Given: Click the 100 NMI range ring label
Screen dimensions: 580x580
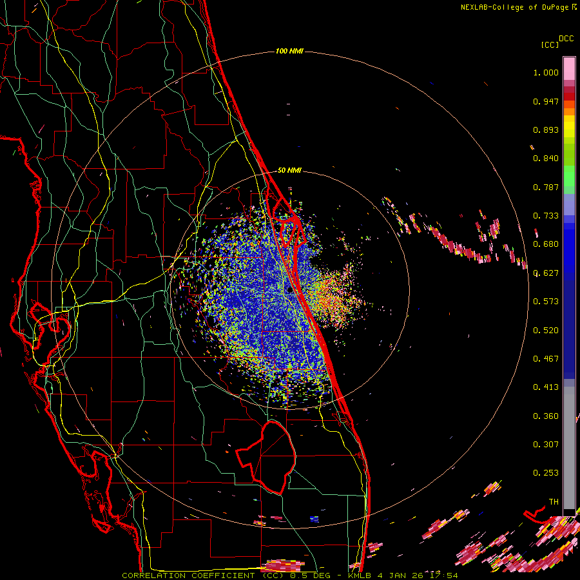Looking at the screenshot, I should click(x=289, y=51).
